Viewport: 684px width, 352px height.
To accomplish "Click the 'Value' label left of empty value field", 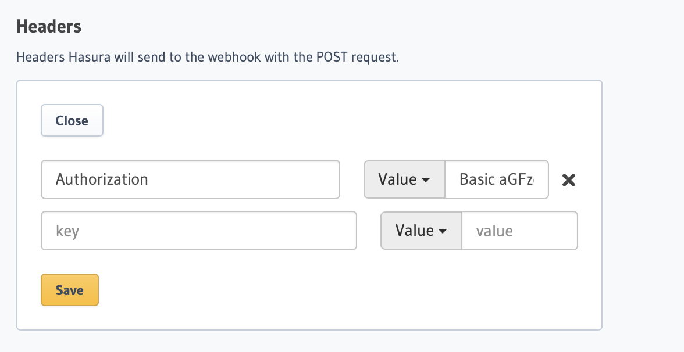I will (414, 231).
